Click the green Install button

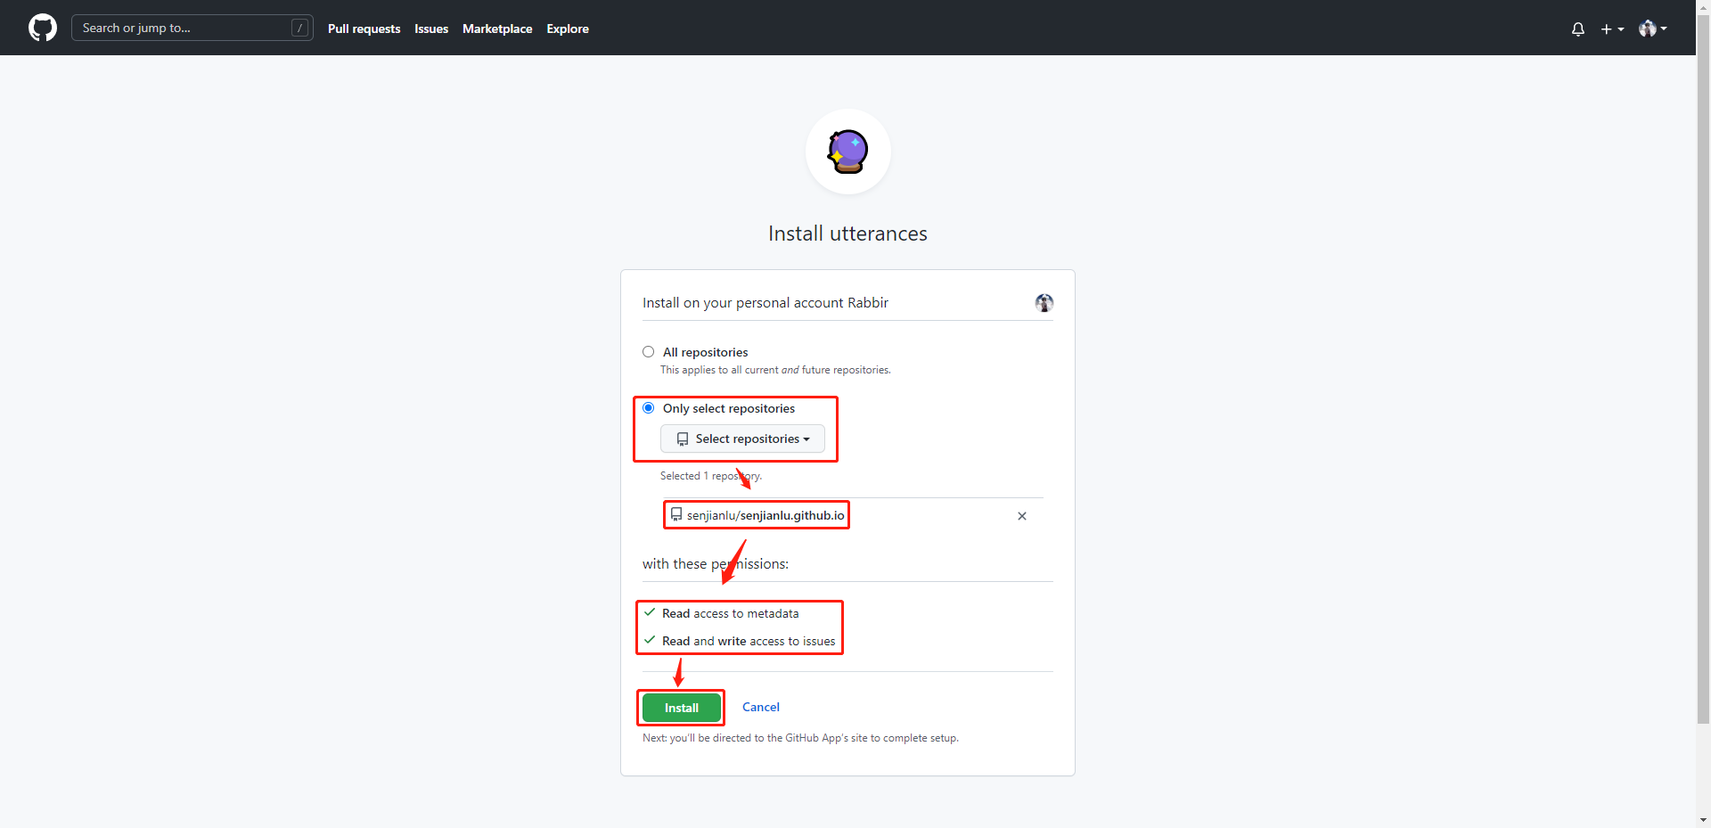click(682, 708)
